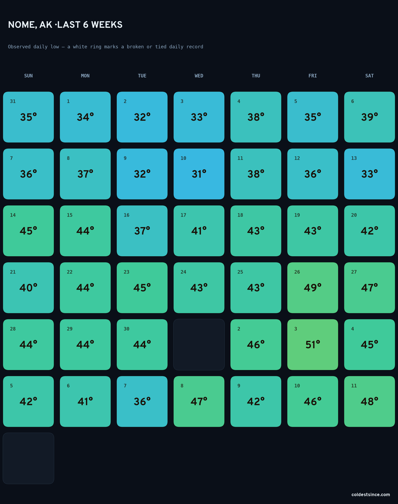This screenshot has width=398, height=504.
Task: Select the day 31 tile showing 35°
Action: (x=28, y=117)
